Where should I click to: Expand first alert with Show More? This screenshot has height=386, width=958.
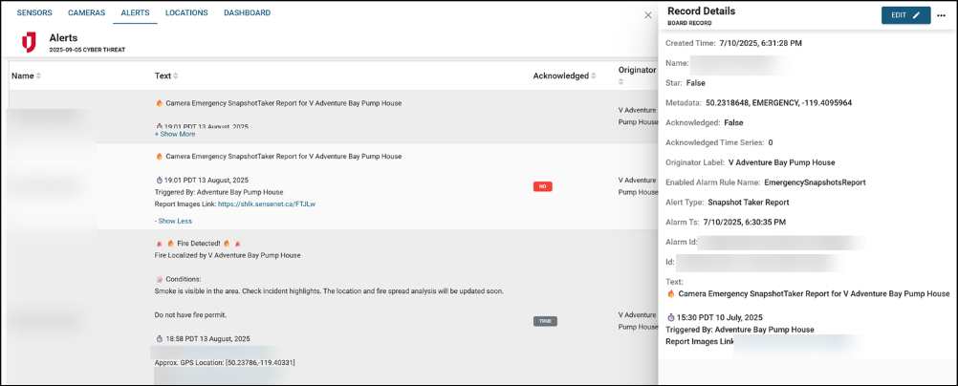click(x=176, y=135)
